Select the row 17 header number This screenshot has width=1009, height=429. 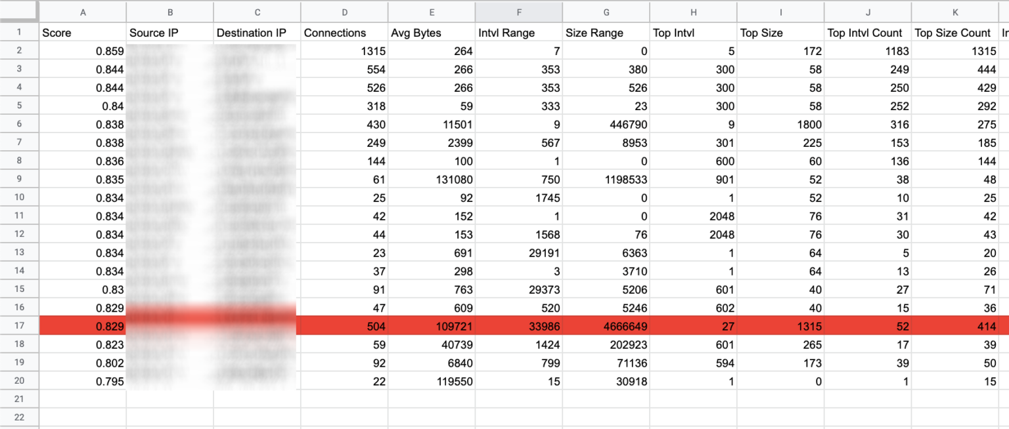(19, 325)
